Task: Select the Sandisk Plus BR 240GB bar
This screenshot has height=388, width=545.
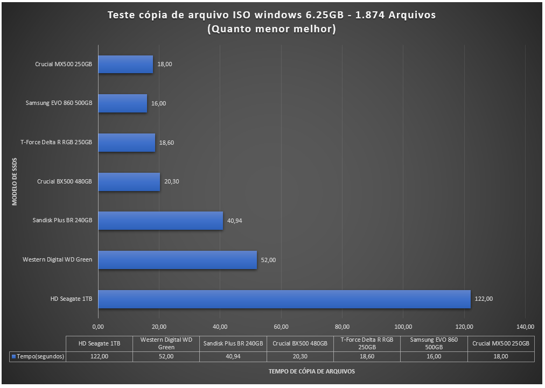Action: (160, 221)
